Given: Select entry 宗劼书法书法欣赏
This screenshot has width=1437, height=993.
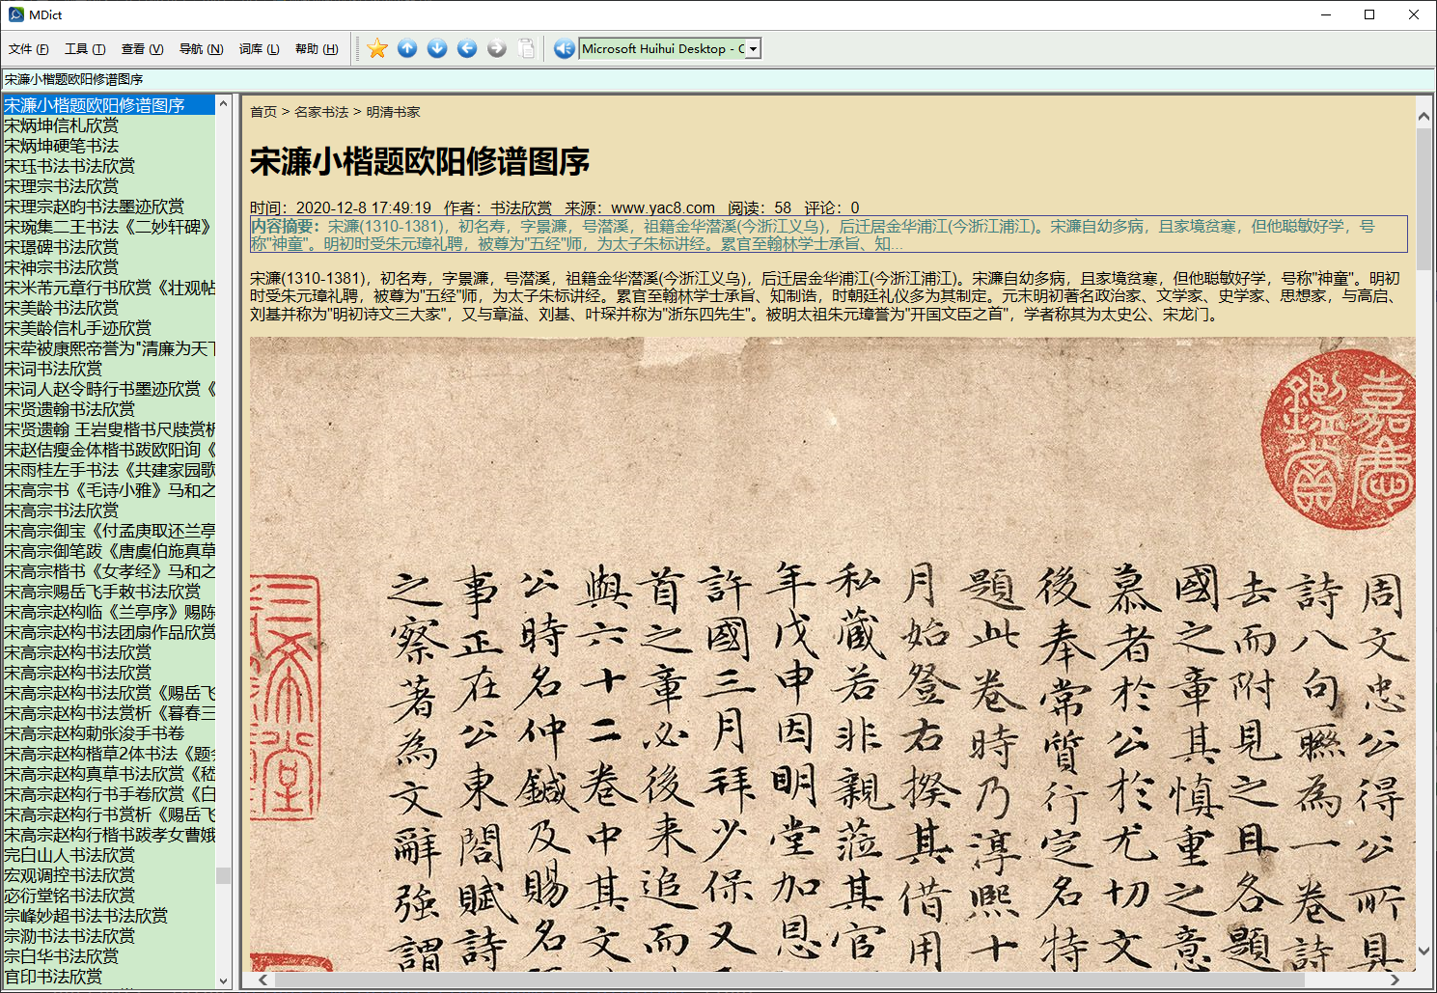Looking at the screenshot, I should point(69,936).
